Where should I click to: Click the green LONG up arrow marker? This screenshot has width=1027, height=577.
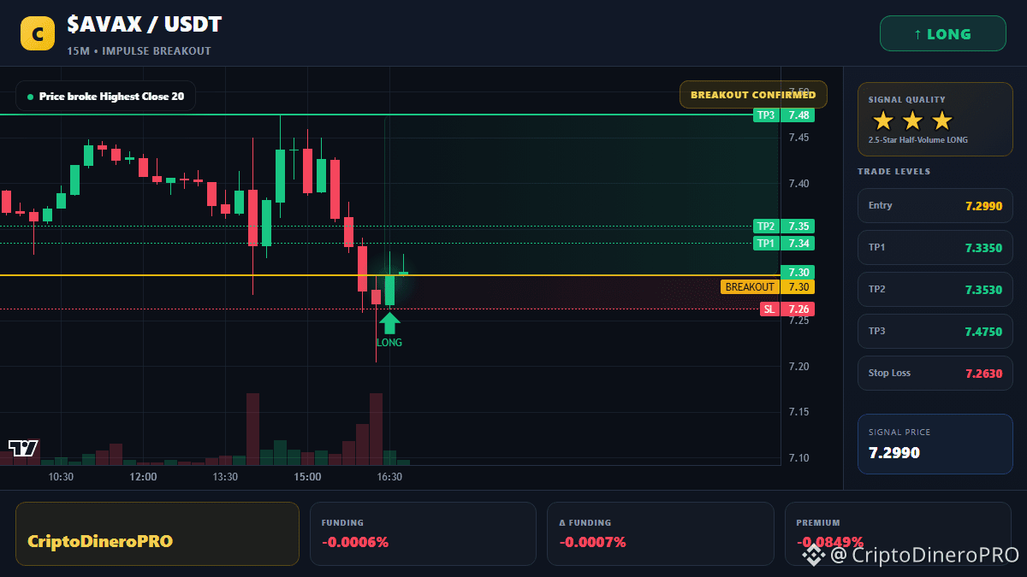pyautogui.click(x=389, y=322)
